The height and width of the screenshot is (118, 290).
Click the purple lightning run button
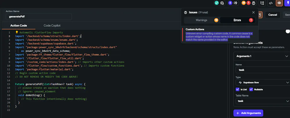[287, 3]
